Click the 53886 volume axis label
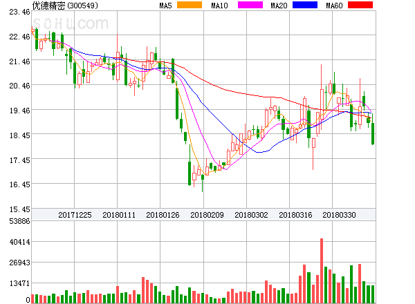 click(x=19, y=221)
